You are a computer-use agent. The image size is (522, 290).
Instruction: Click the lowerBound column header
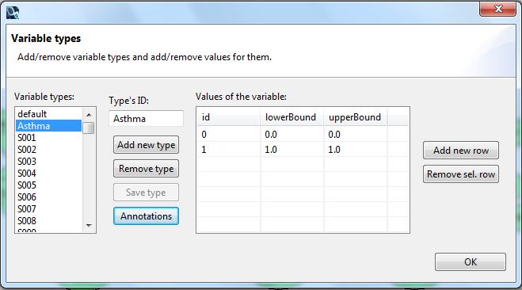click(x=292, y=117)
